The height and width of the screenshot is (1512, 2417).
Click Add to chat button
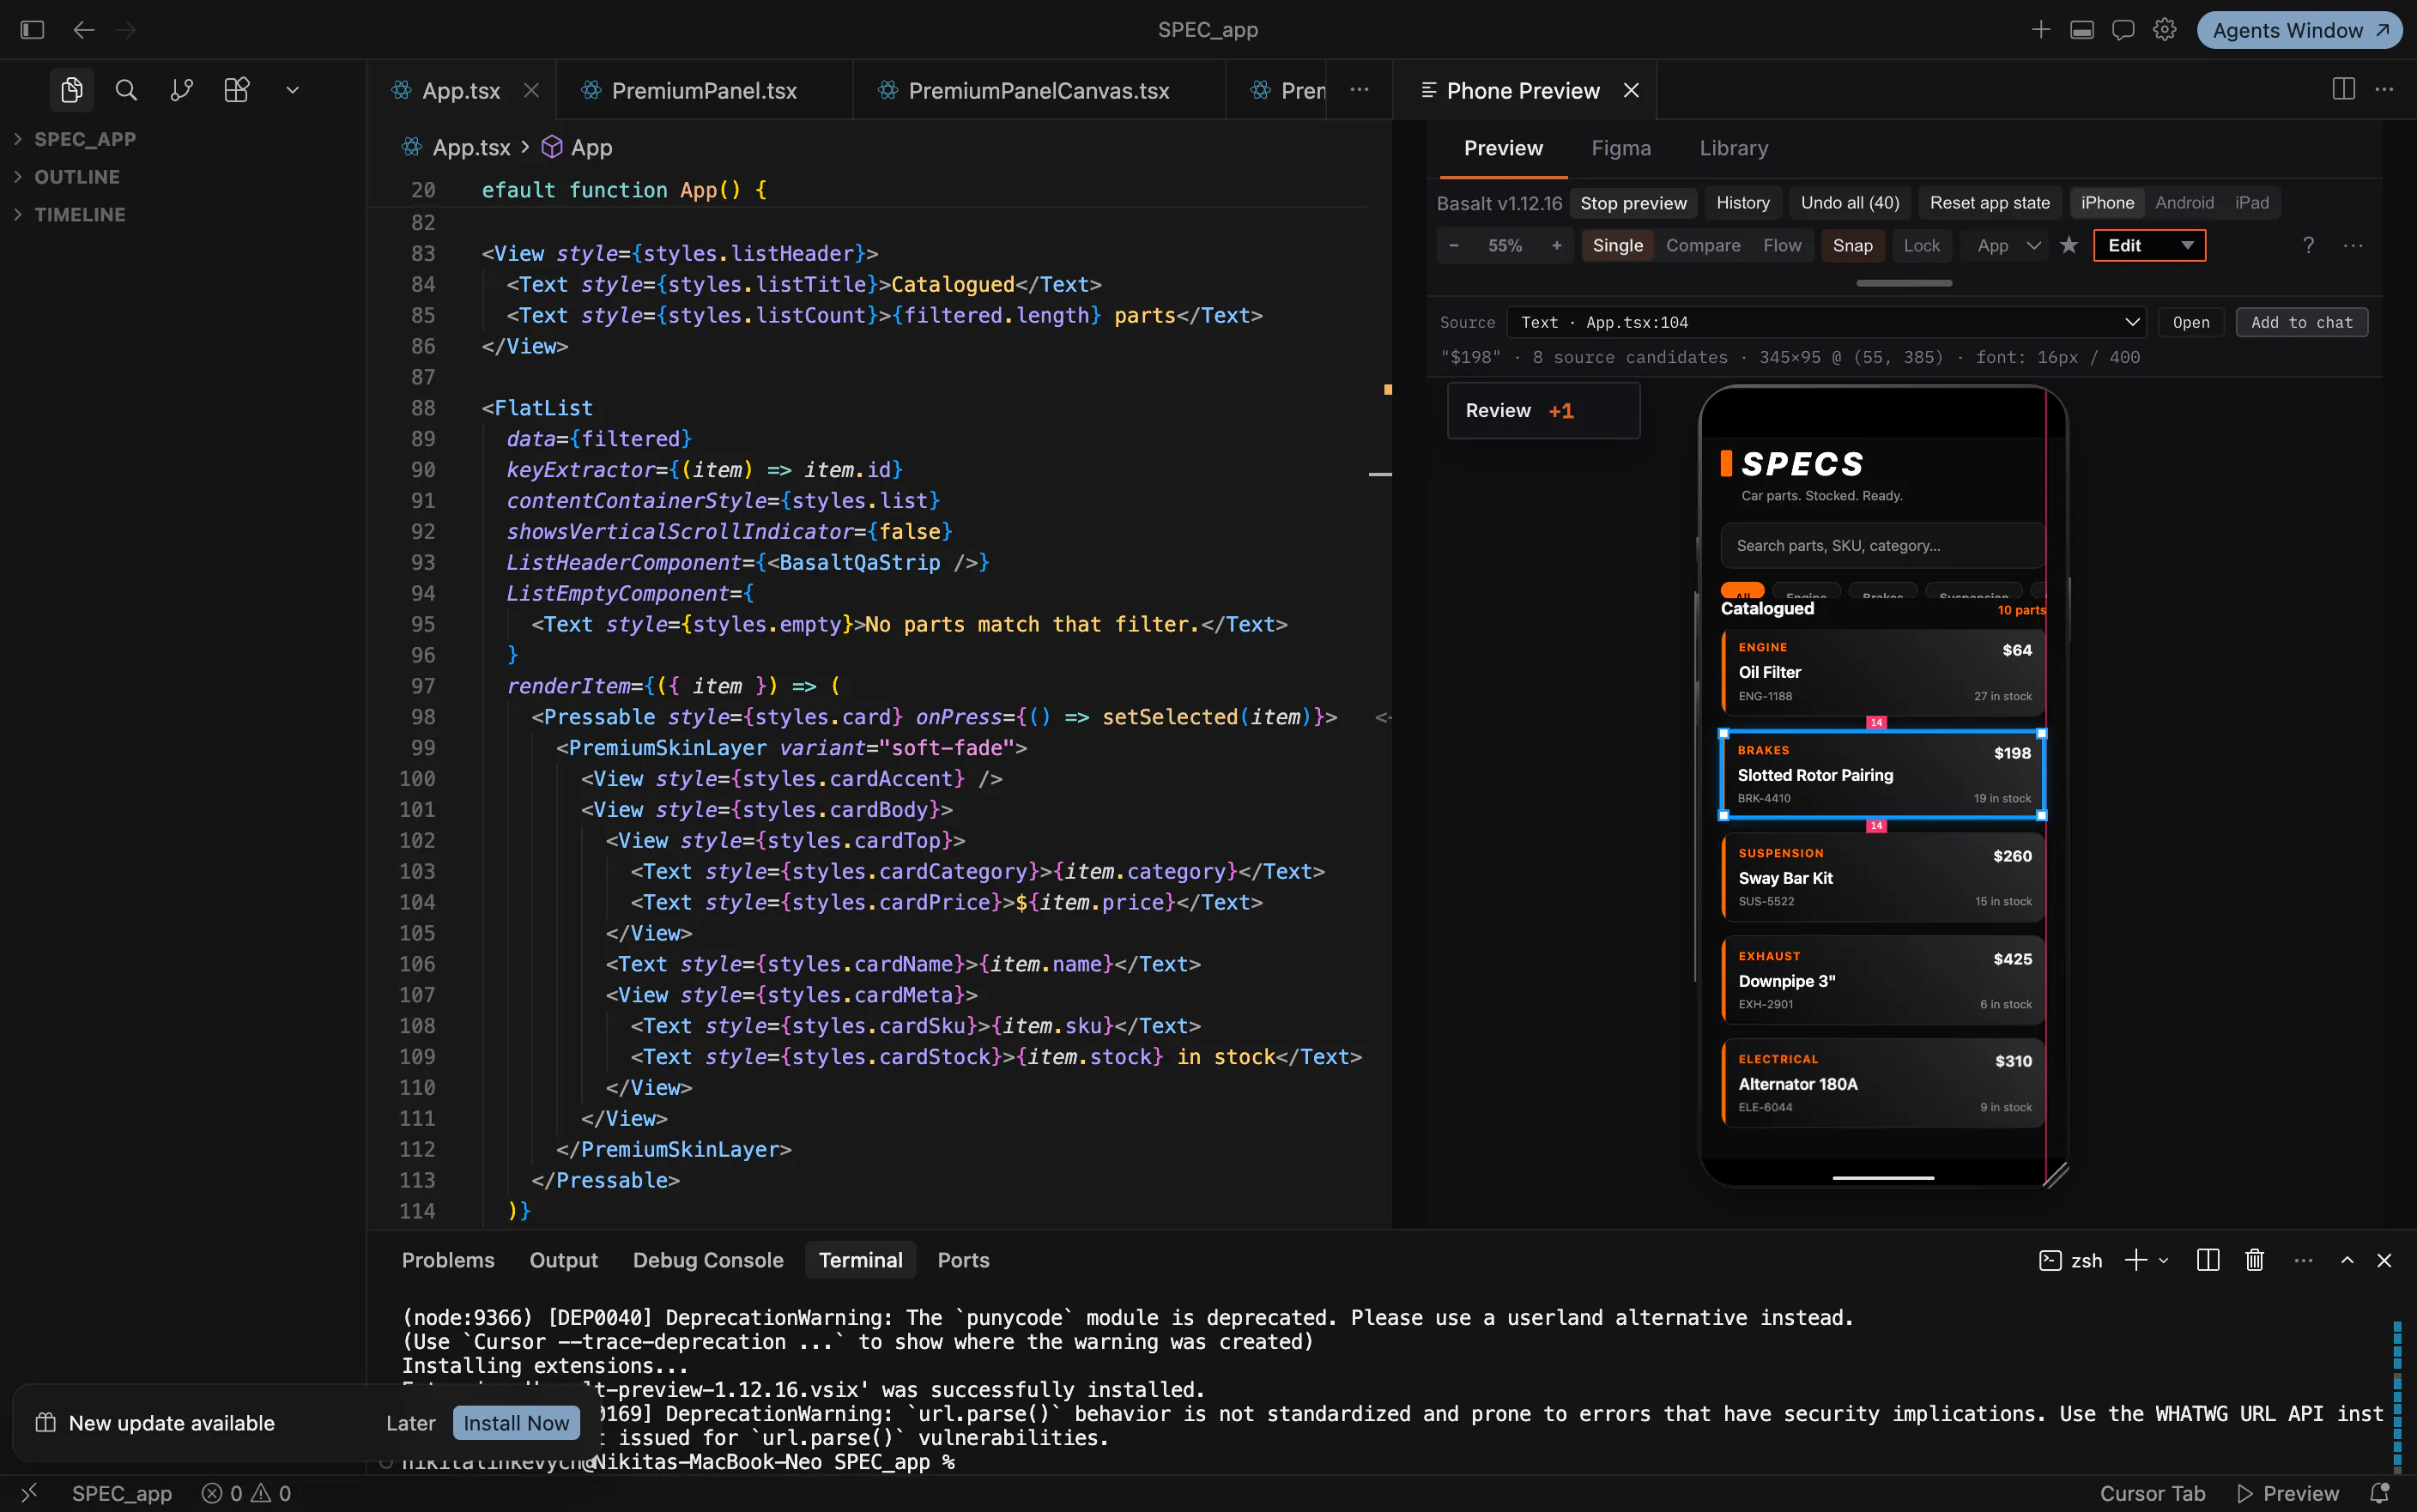tap(2301, 323)
